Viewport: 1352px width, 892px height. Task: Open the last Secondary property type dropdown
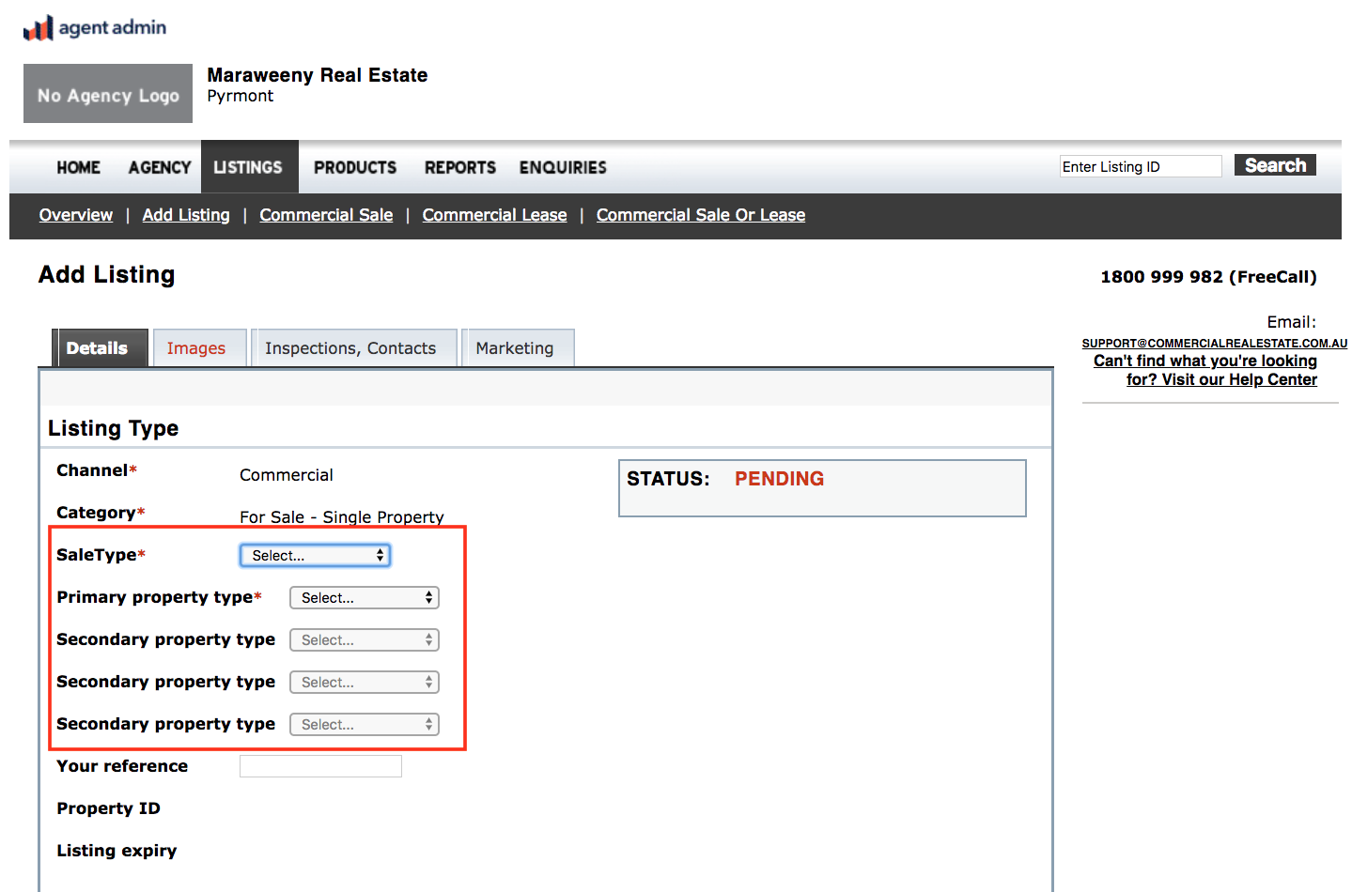click(x=364, y=724)
